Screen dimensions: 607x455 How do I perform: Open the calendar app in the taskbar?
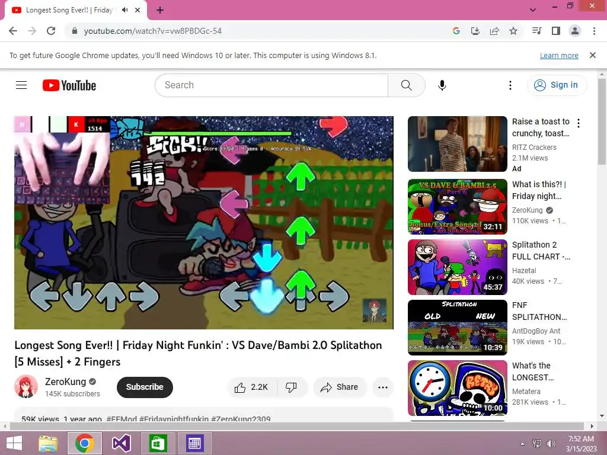pyautogui.click(x=194, y=443)
